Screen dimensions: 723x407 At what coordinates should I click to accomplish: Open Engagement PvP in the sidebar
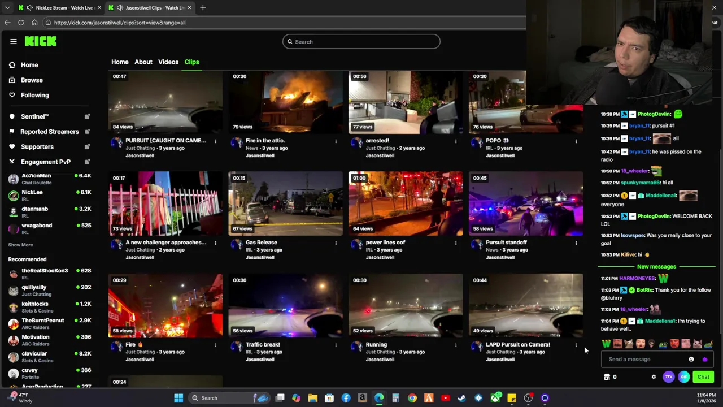coord(46,162)
